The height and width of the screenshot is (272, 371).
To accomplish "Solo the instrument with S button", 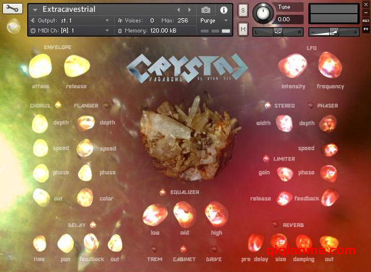I will [x=243, y=11].
